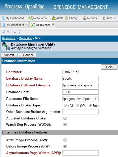Click the Cancel button
The height and width of the screenshot is (157, 118).
[27, 55]
